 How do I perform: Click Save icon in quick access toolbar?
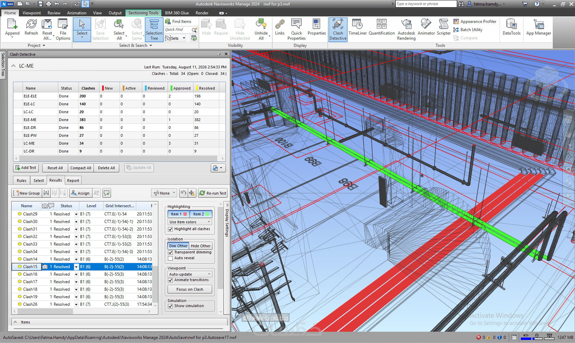coord(40,4)
